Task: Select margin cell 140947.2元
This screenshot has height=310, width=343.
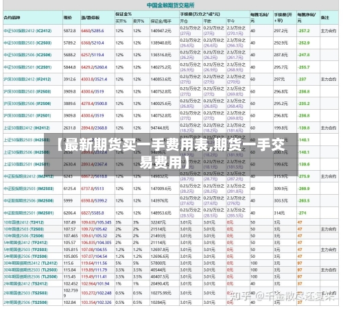Action: pos(161,31)
